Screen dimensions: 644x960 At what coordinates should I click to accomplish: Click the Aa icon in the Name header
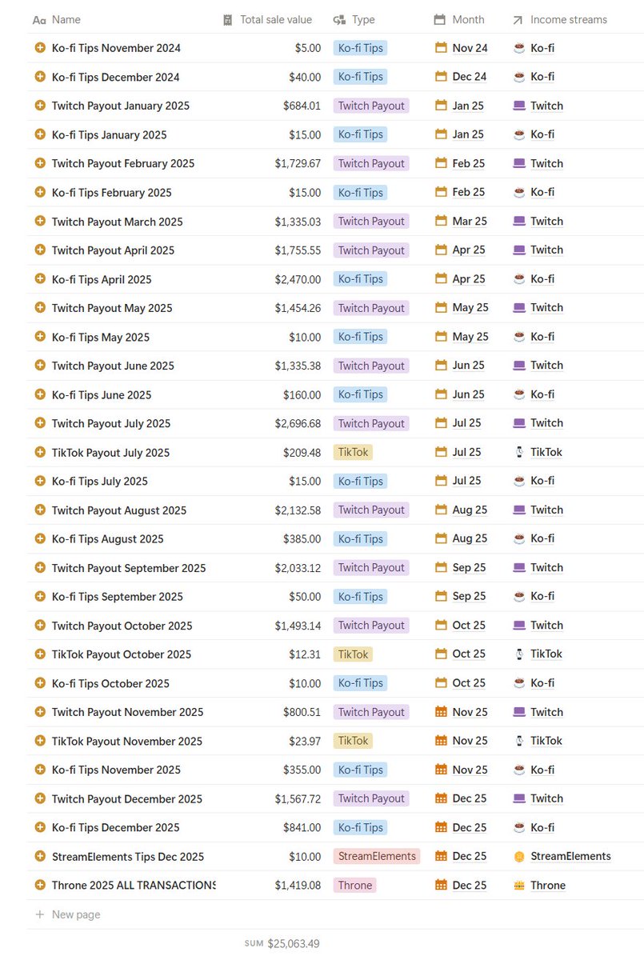point(38,19)
